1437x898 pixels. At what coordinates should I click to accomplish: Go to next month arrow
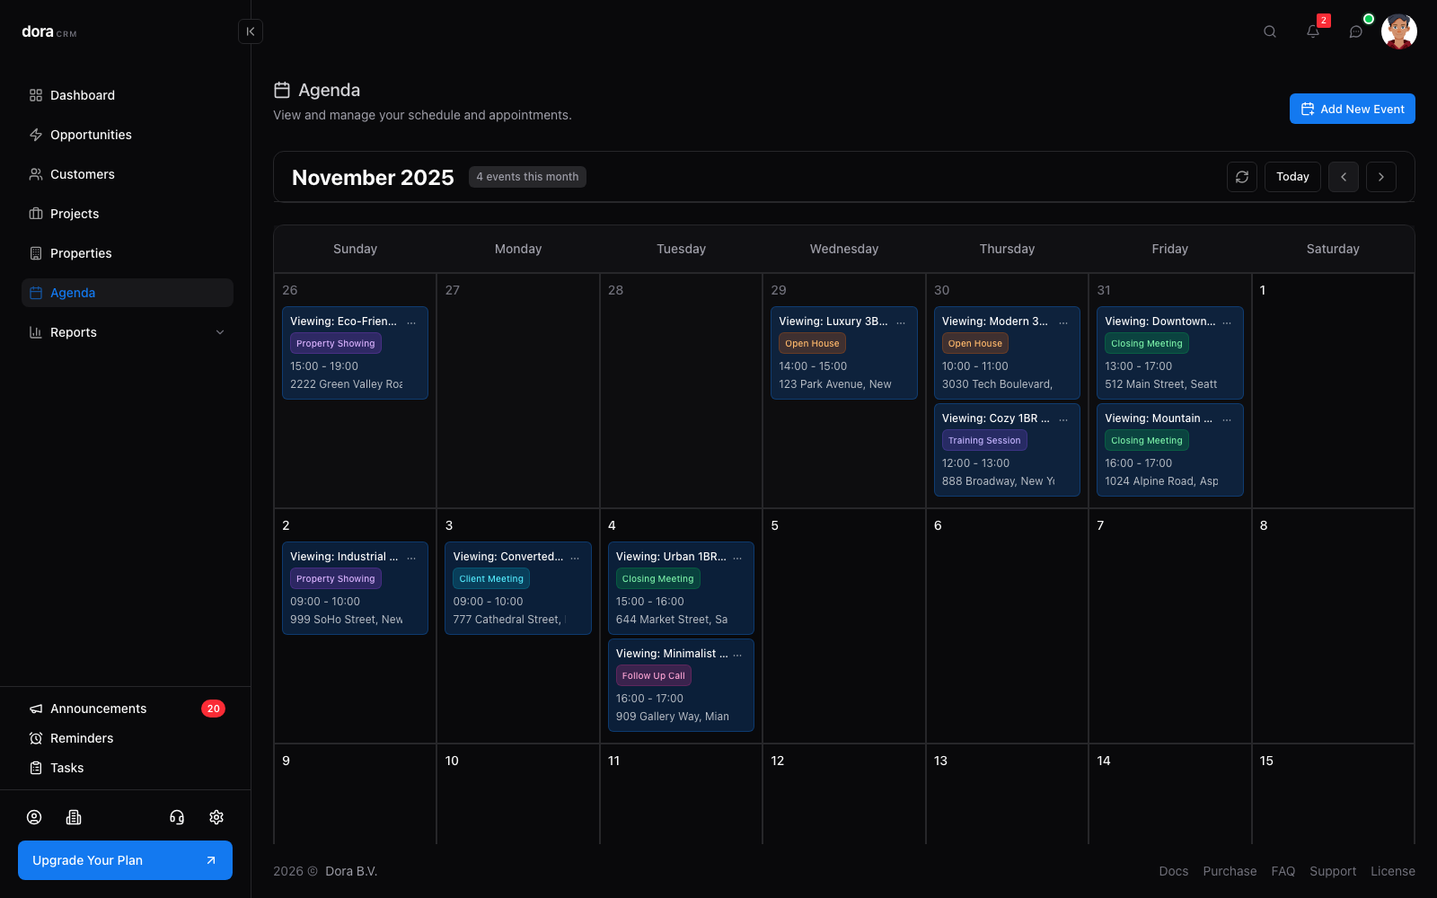tap(1381, 177)
